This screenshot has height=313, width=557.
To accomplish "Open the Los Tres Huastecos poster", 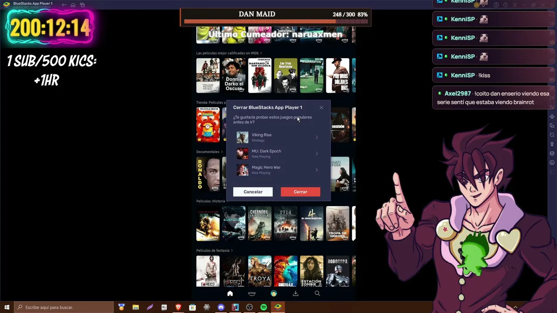I will coord(286,76).
